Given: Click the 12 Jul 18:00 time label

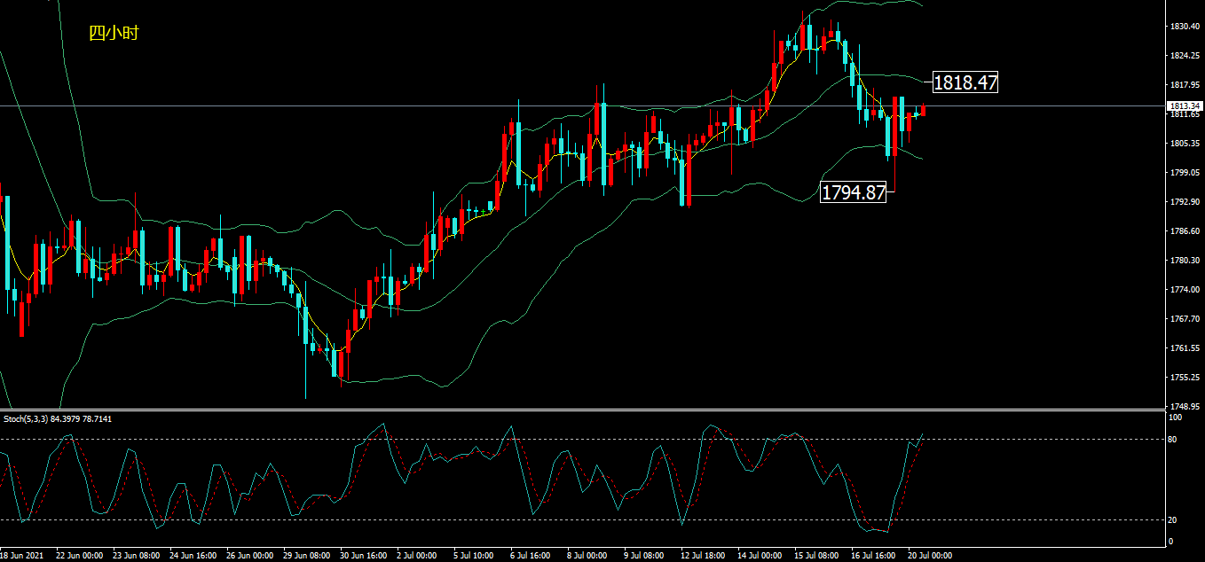Looking at the screenshot, I should 703,556.
